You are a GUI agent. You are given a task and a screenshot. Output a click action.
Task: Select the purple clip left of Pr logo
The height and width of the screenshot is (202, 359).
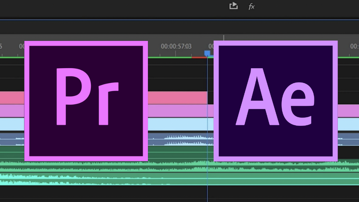point(12,111)
